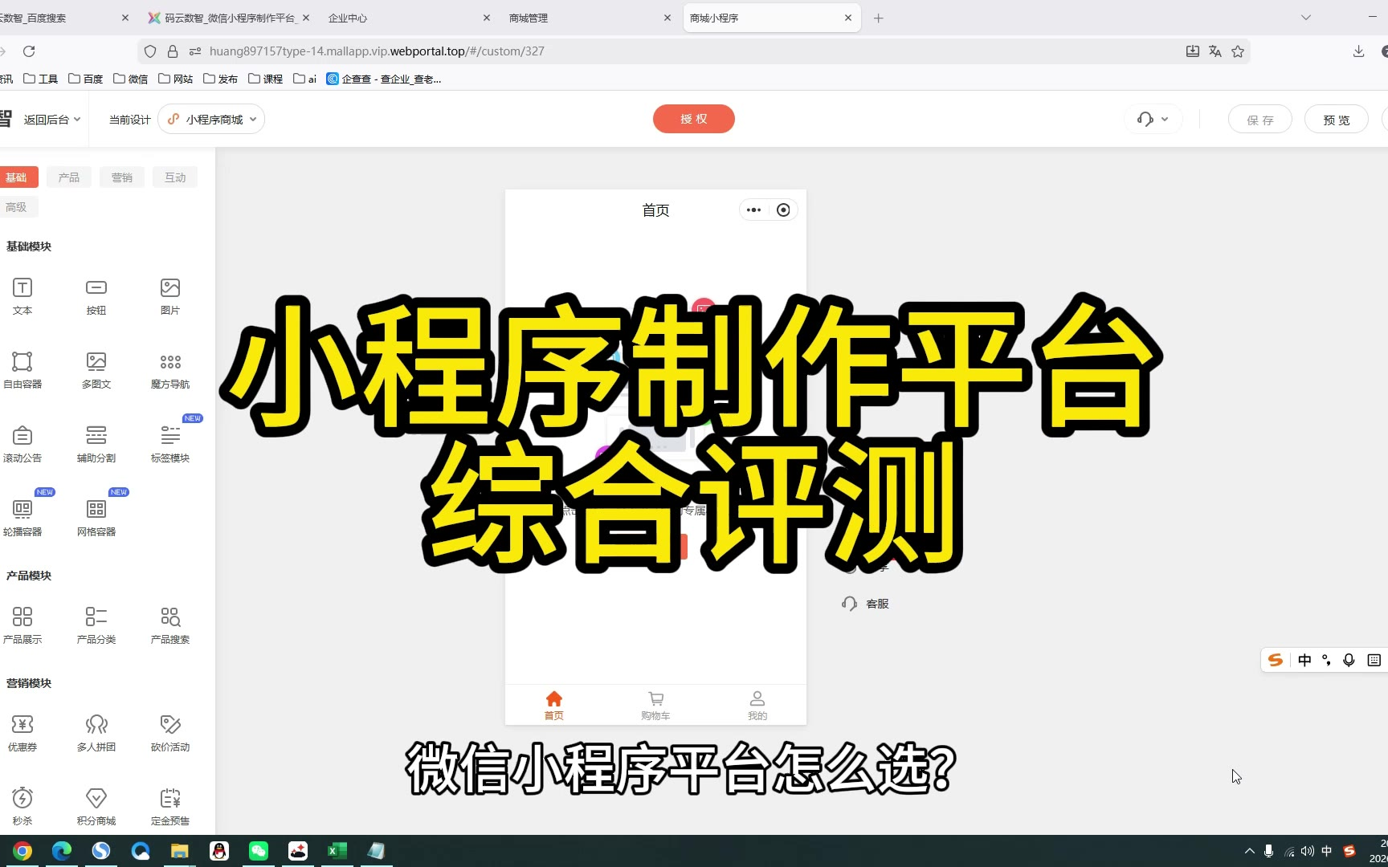Open the 课程 bookmarks folder
The width and height of the screenshot is (1388, 867).
pos(265,79)
